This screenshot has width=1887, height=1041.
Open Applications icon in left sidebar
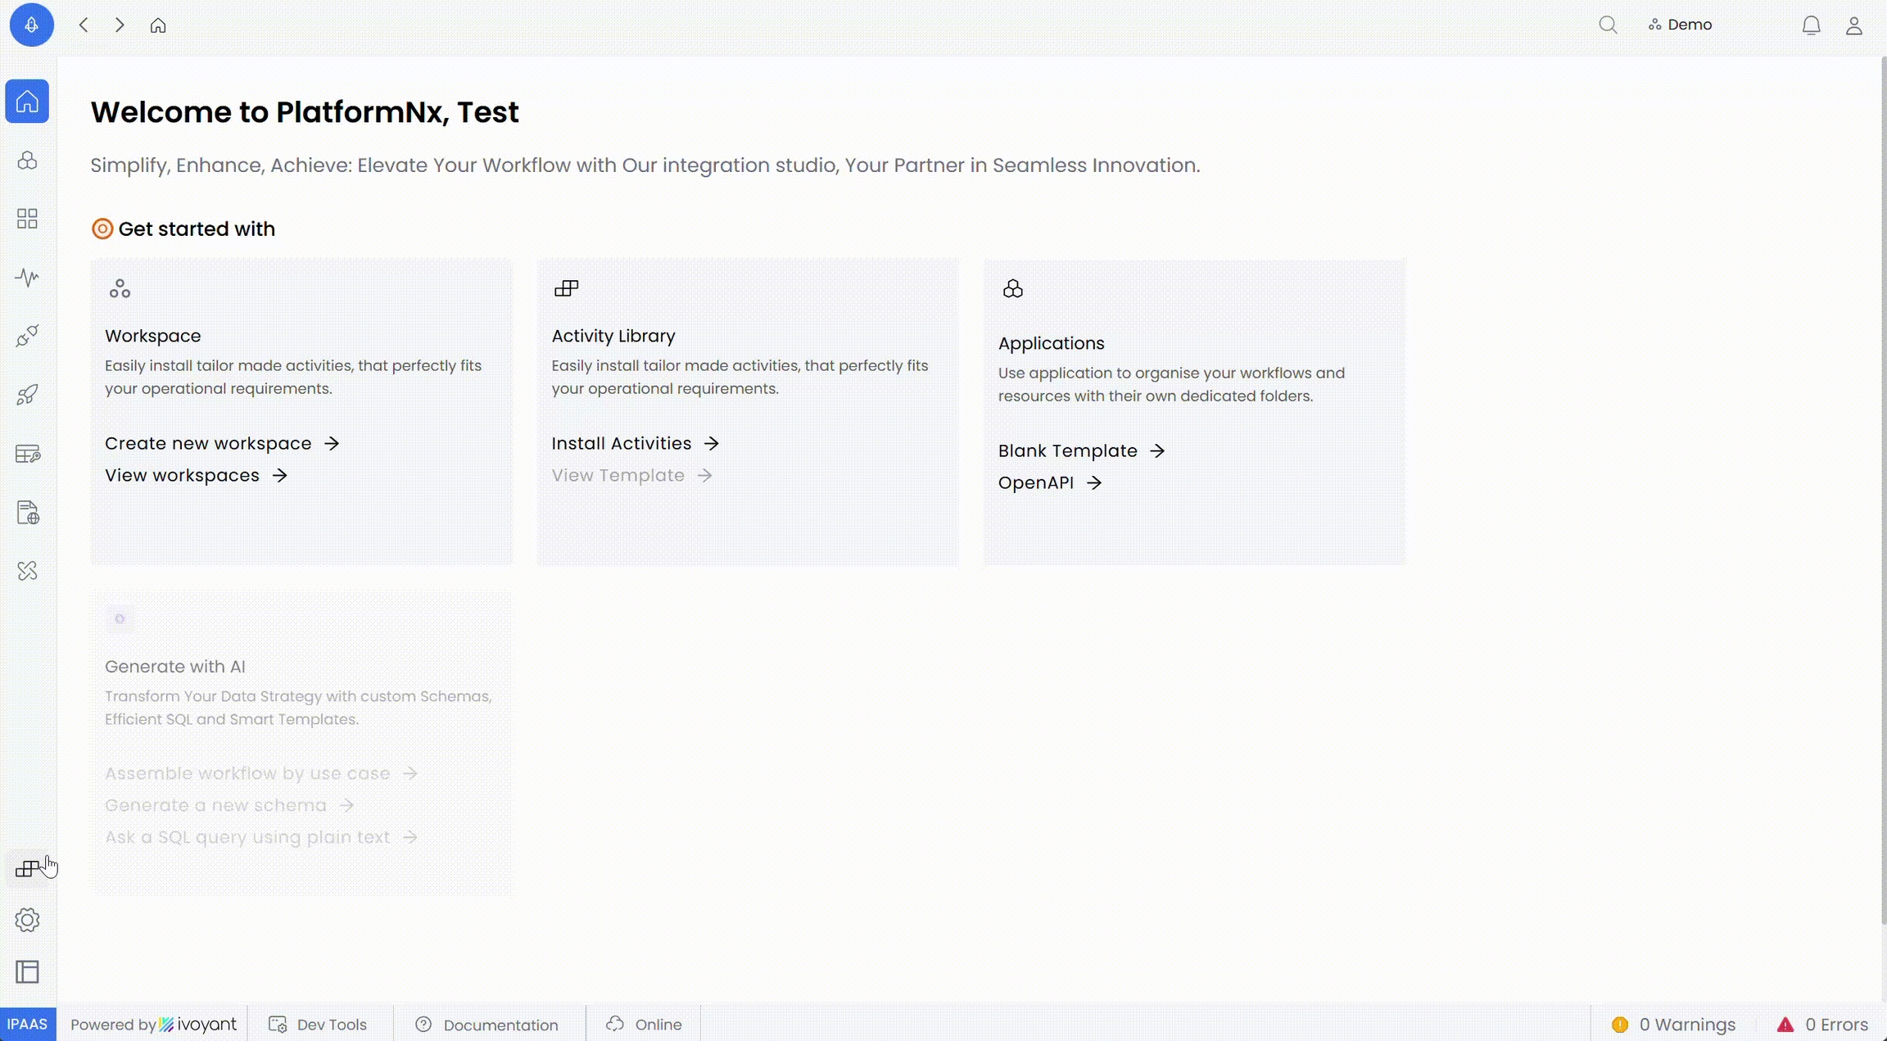tap(27, 161)
